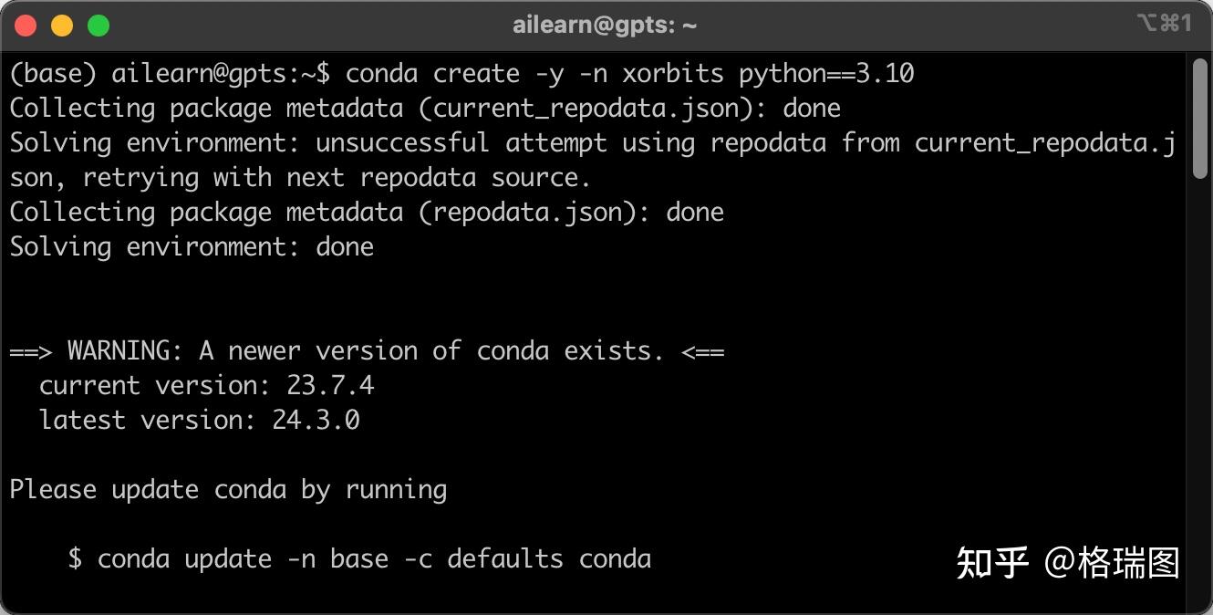Click the WARNING newer version of conda line
This screenshot has width=1213, height=615.
(x=366, y=351)
